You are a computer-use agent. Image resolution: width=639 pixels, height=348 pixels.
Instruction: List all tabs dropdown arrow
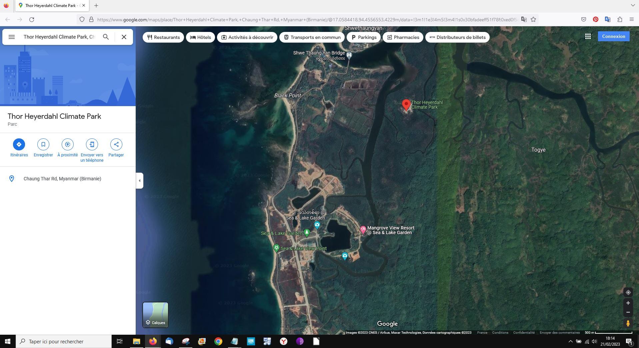633,5
